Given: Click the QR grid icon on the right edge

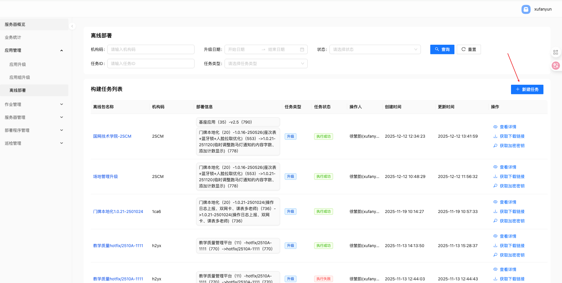Looking at the screenshot, I should click(x=556, y=52).
